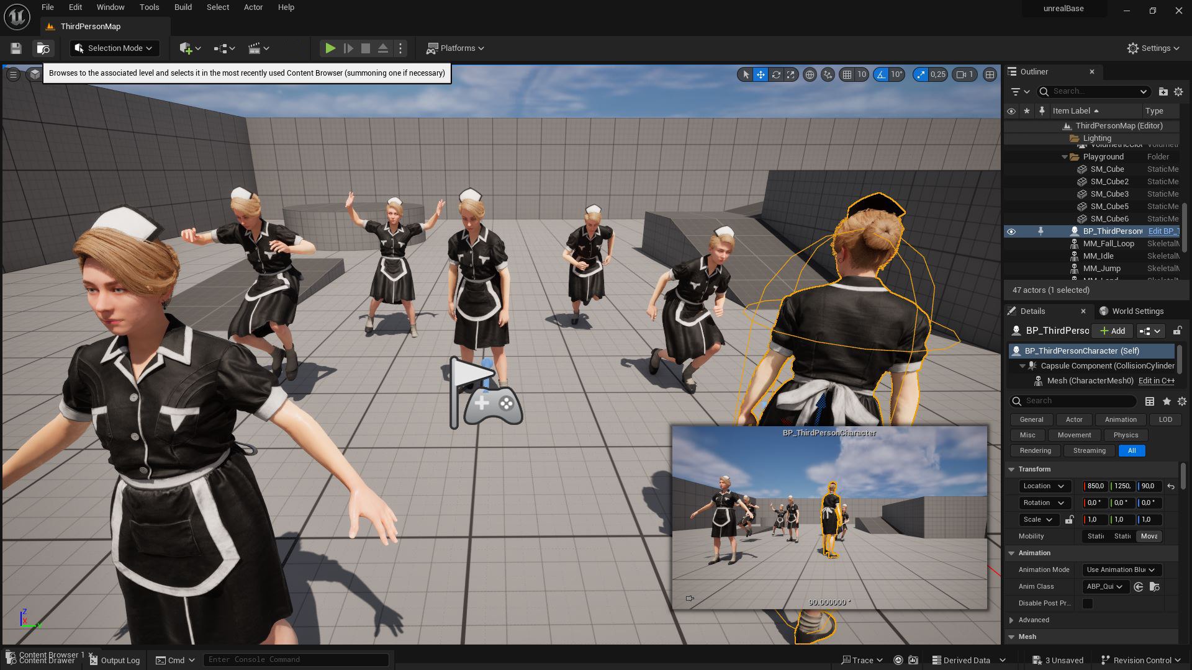Click the Add component button
The image size is (1192, 670).
point(1113,331)
